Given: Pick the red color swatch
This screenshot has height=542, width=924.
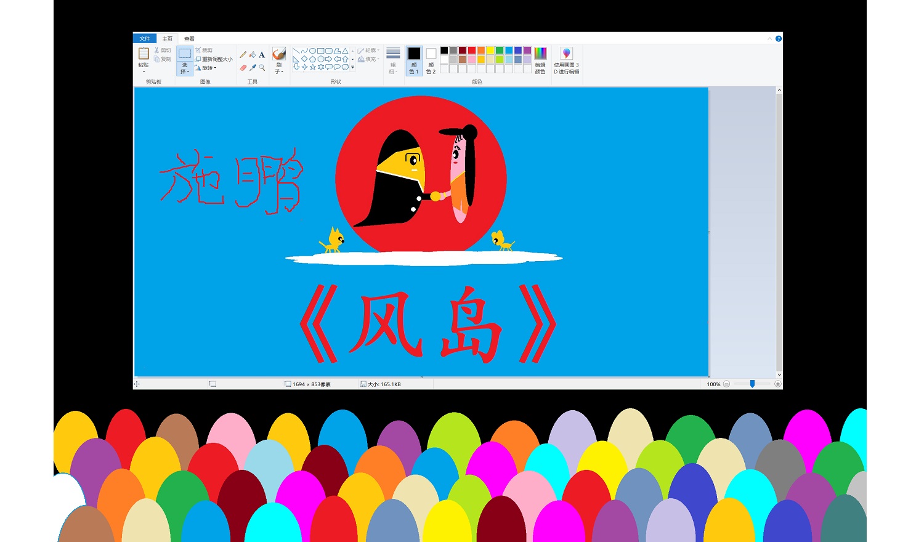Looking at the screenshot, I should point(472,51).
